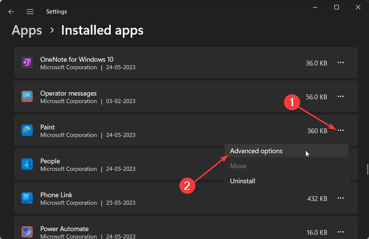Select the People app name
369x239 pixels.
(50, 161)
